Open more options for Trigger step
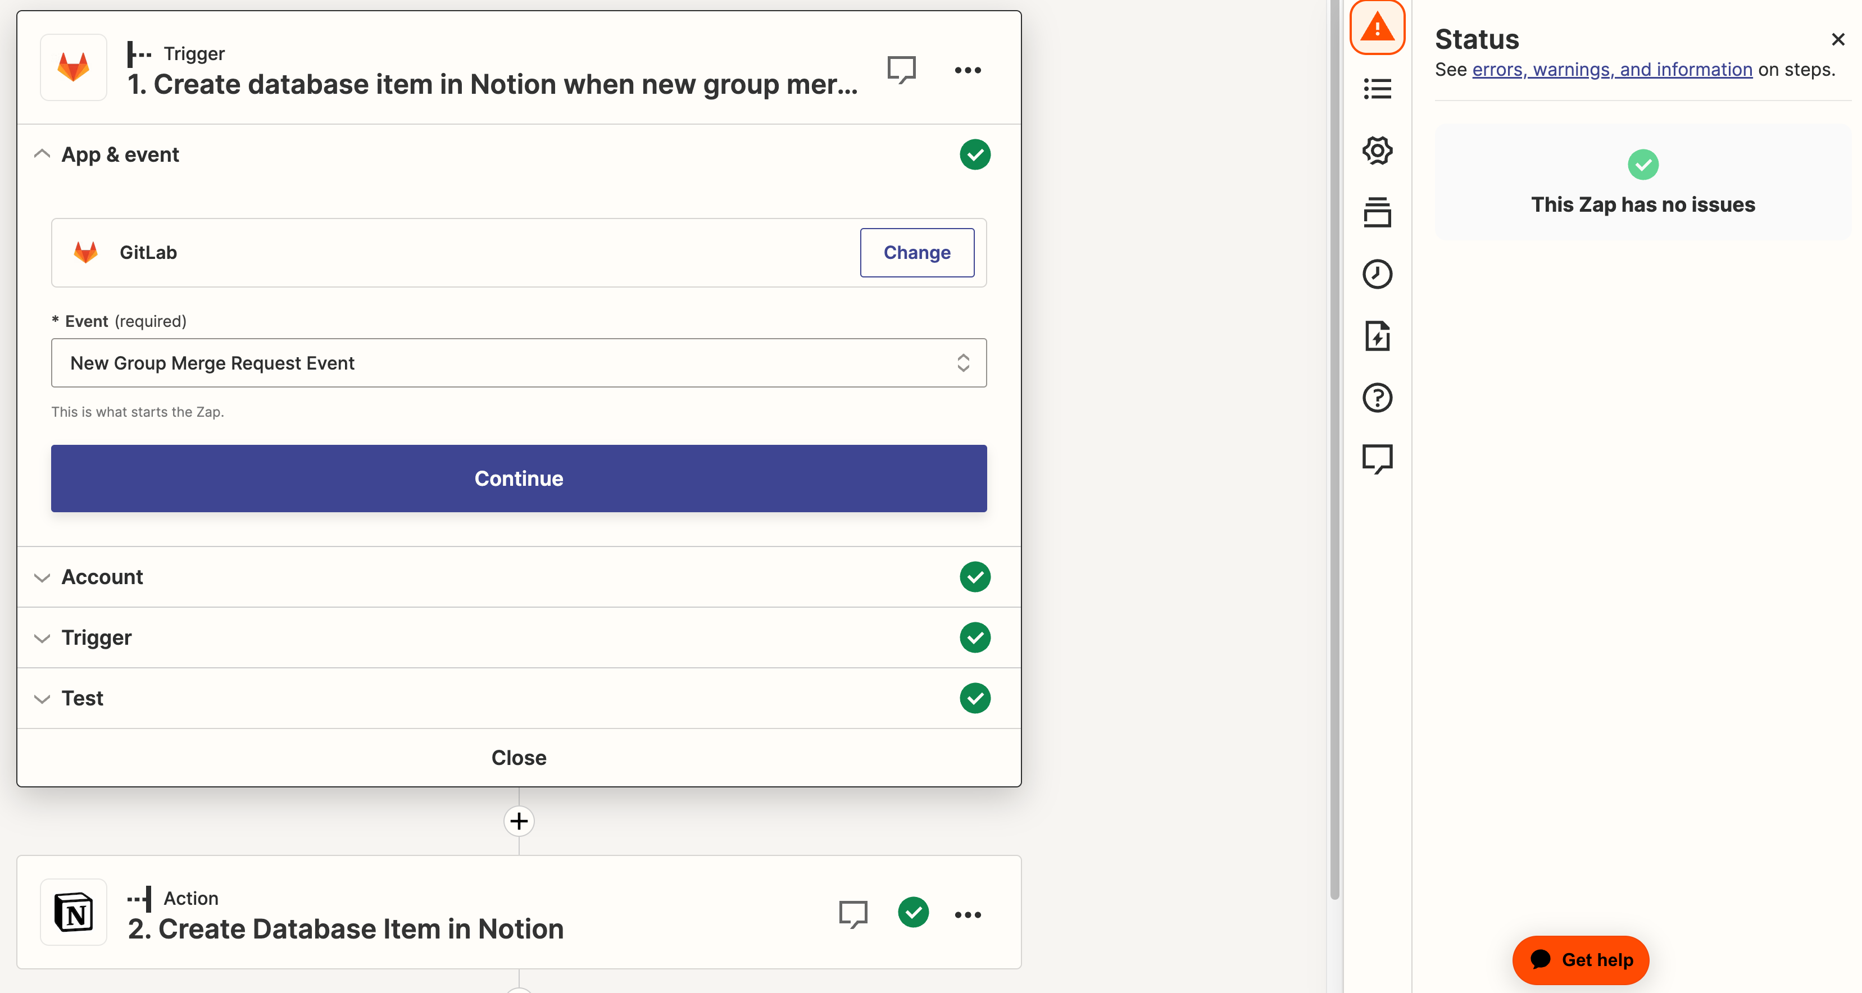Screen dimensions: 1862x993 click(x=968, y=70)
